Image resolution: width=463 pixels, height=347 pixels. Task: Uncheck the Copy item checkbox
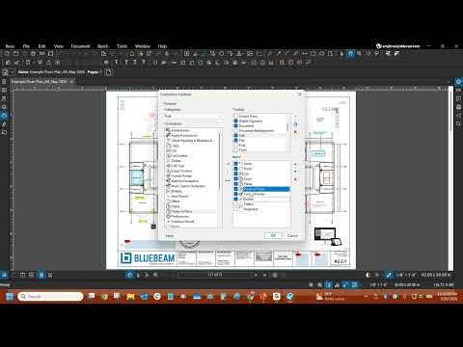[x=235, y=178]
